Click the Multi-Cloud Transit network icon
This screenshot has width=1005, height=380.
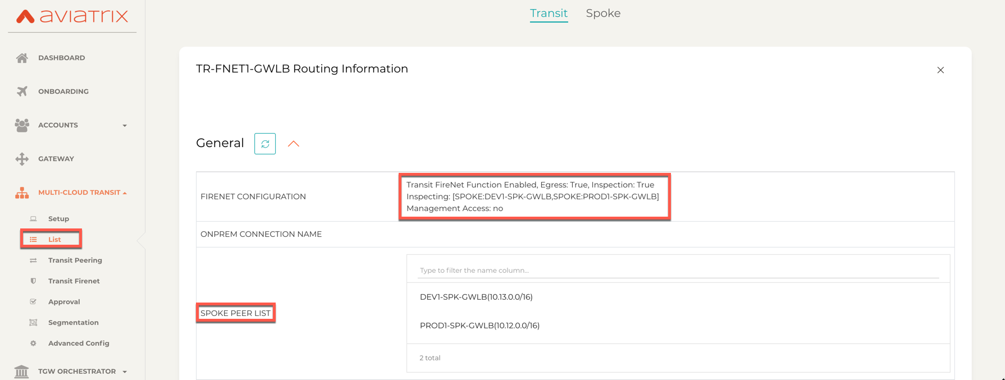(22, 193)
